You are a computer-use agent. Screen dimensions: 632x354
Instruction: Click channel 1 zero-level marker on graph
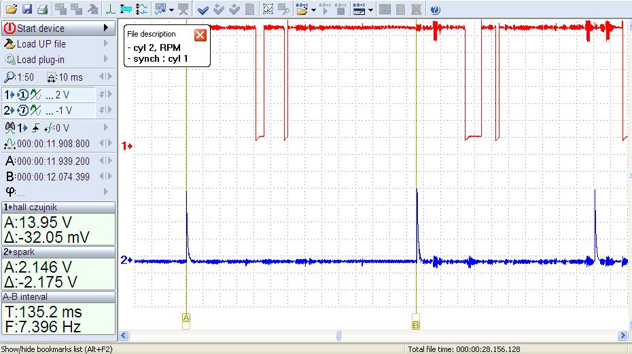pos(127,146)
